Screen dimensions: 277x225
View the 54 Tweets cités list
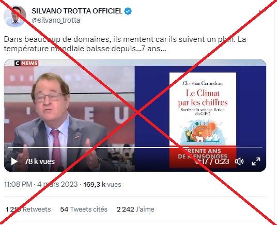pyautogui.click(x=84, y=209)
